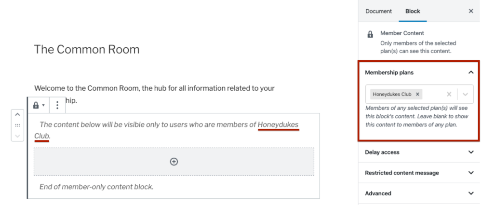Expand the Delay access panel
This screenshot has width=482, height=205.
pos(419,152)
